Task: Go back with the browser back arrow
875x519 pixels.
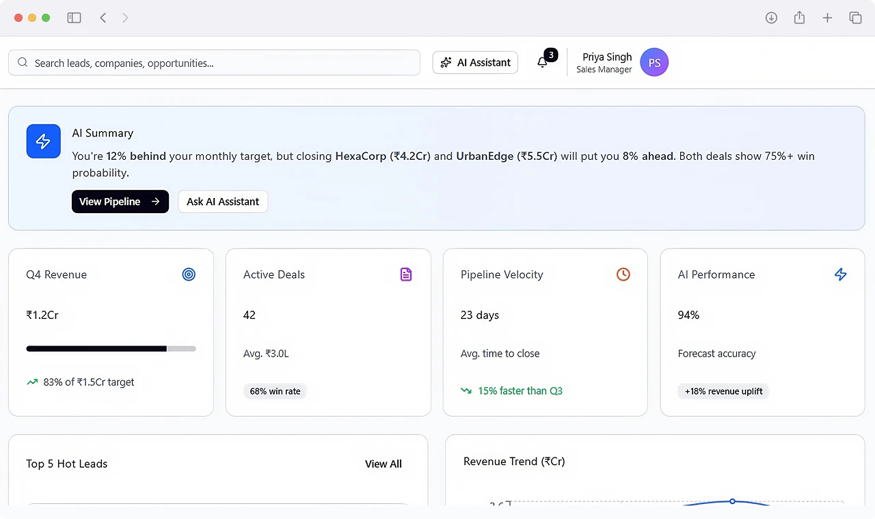Action: (103, 18)
